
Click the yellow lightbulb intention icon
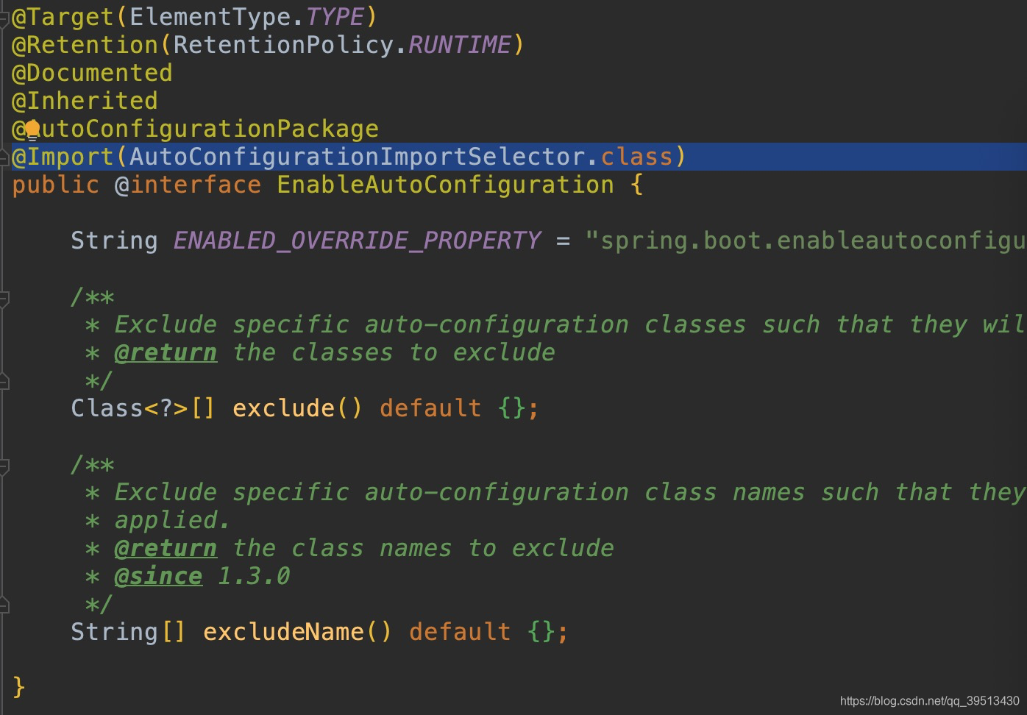point(32,130)
